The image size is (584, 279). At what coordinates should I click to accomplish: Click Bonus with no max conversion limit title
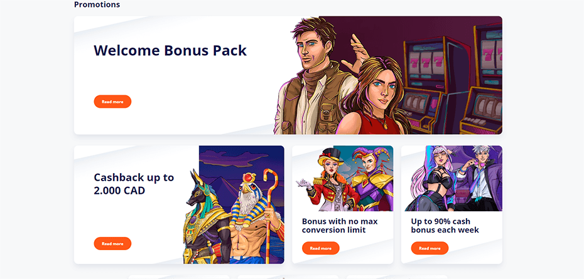tap(340, 226)
